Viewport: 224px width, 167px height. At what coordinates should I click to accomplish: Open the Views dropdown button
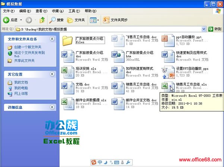(x=94, y=20)
